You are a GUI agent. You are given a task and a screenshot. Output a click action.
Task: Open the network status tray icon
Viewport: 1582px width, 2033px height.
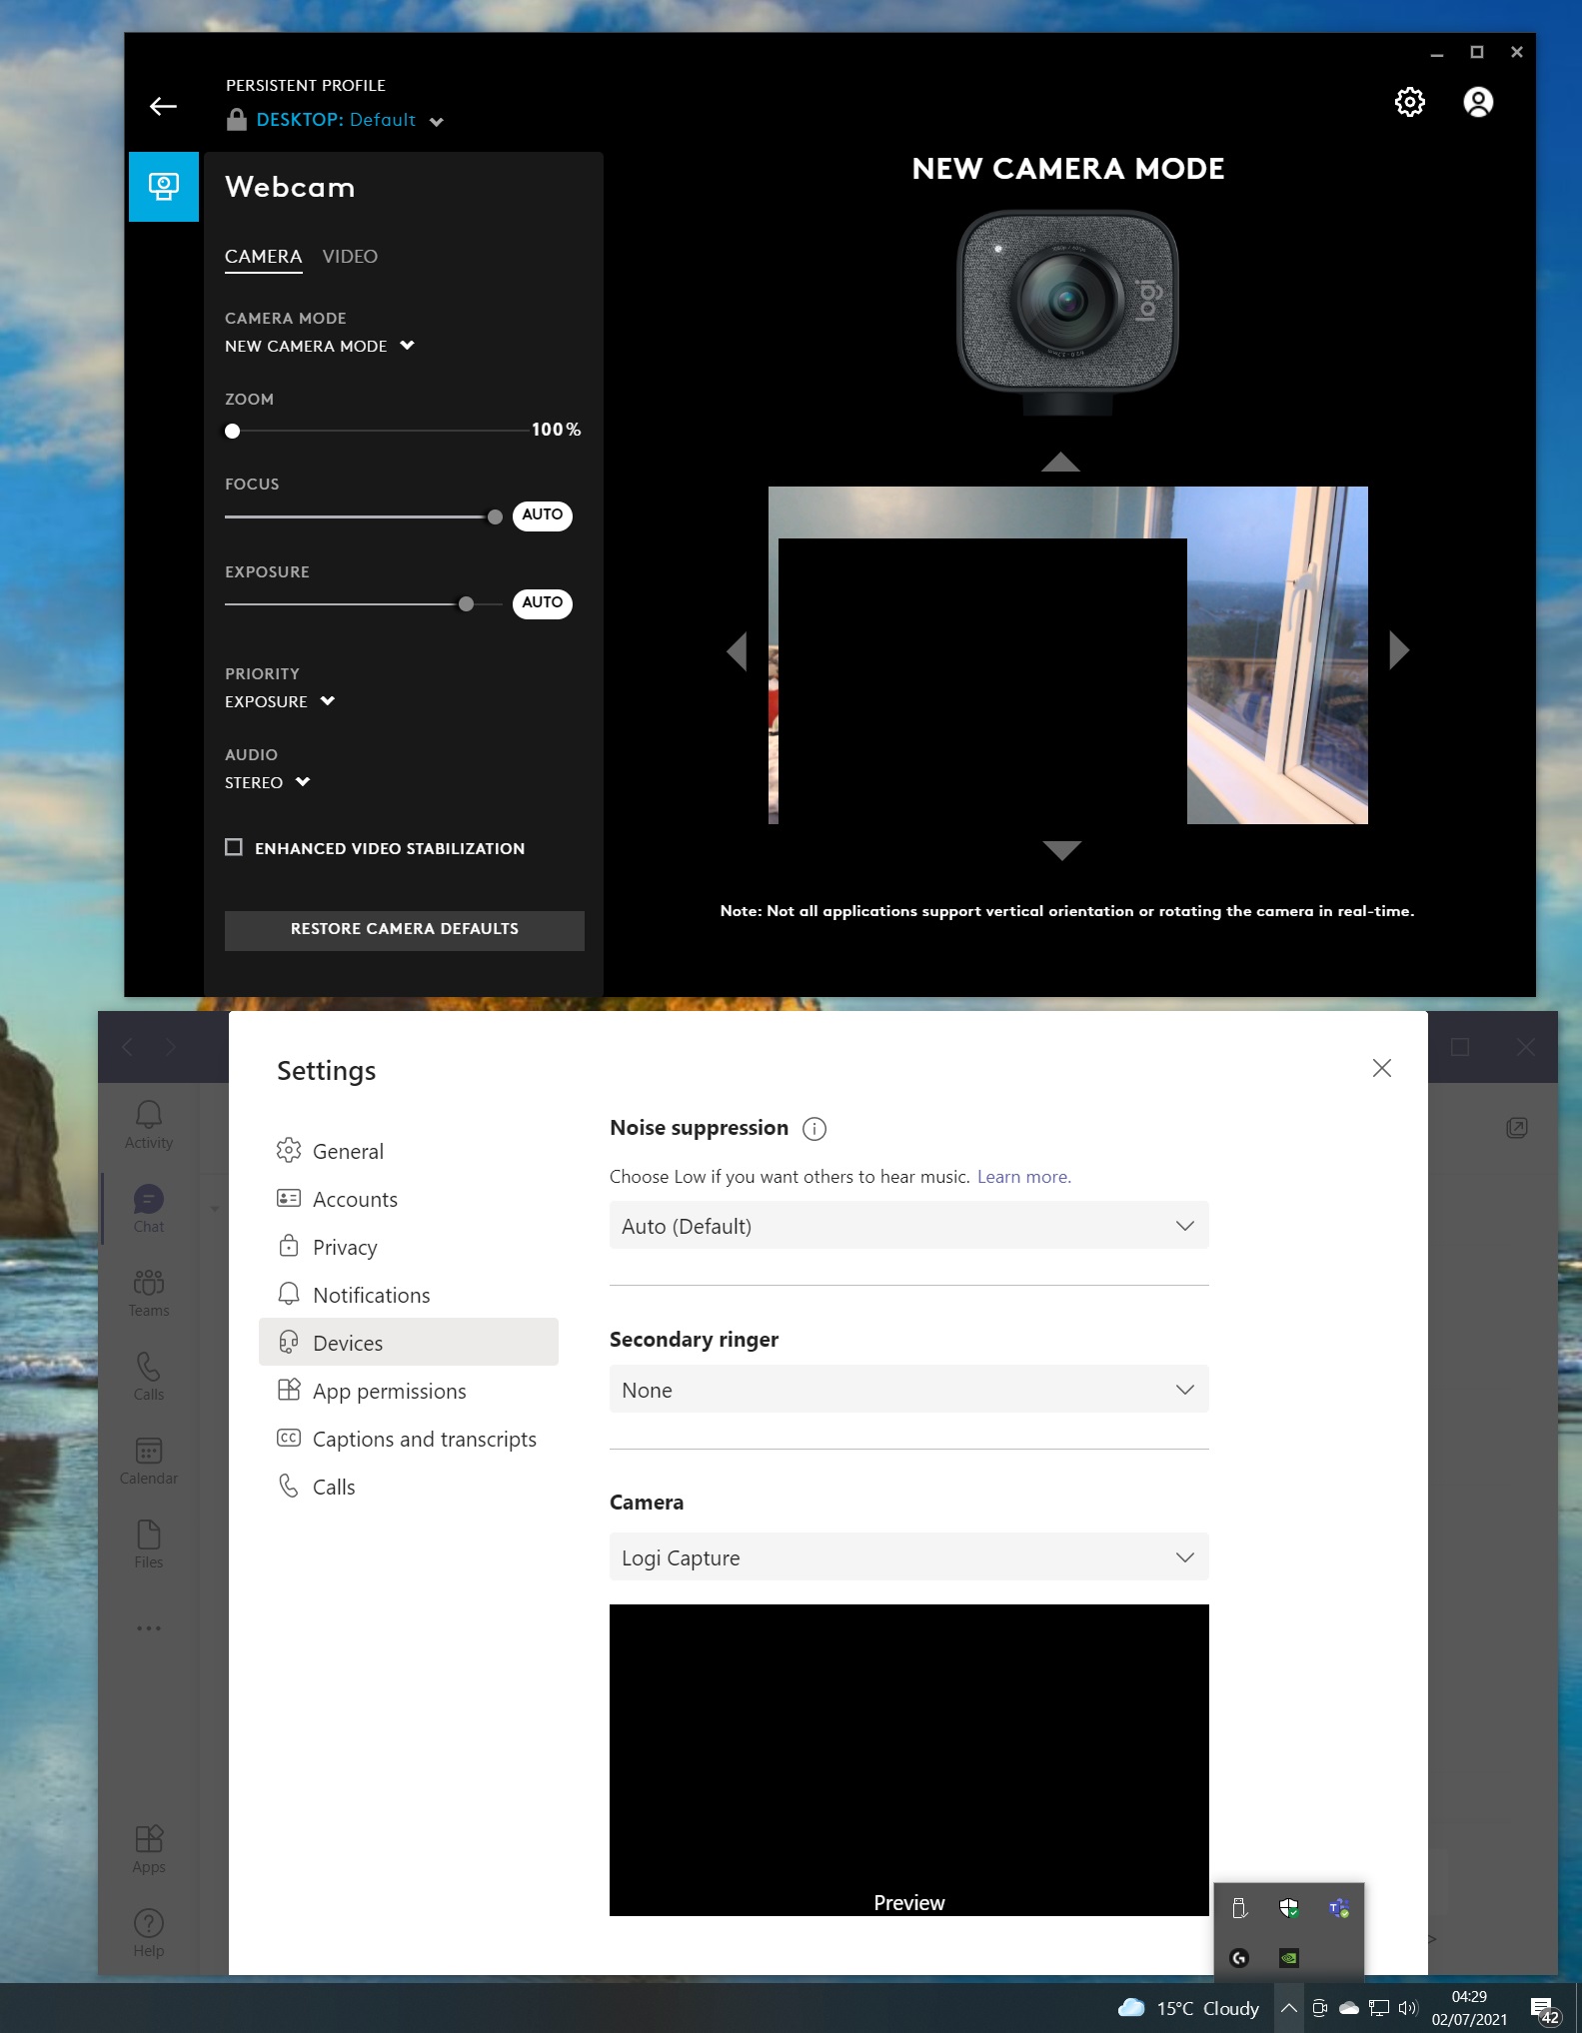point(1379,2008)
